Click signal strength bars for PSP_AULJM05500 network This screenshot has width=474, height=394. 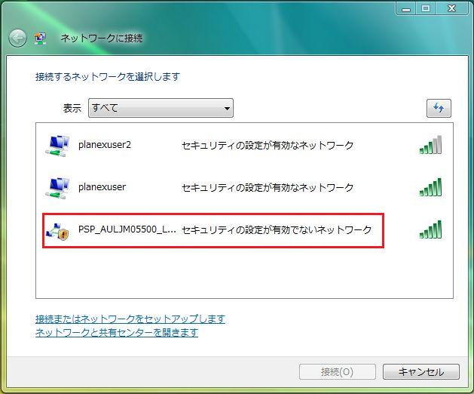click(x=430, y=229)
